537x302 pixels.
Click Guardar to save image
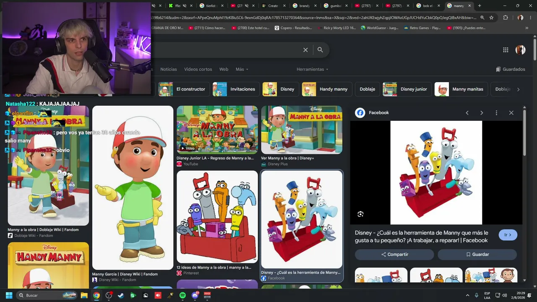477,255
